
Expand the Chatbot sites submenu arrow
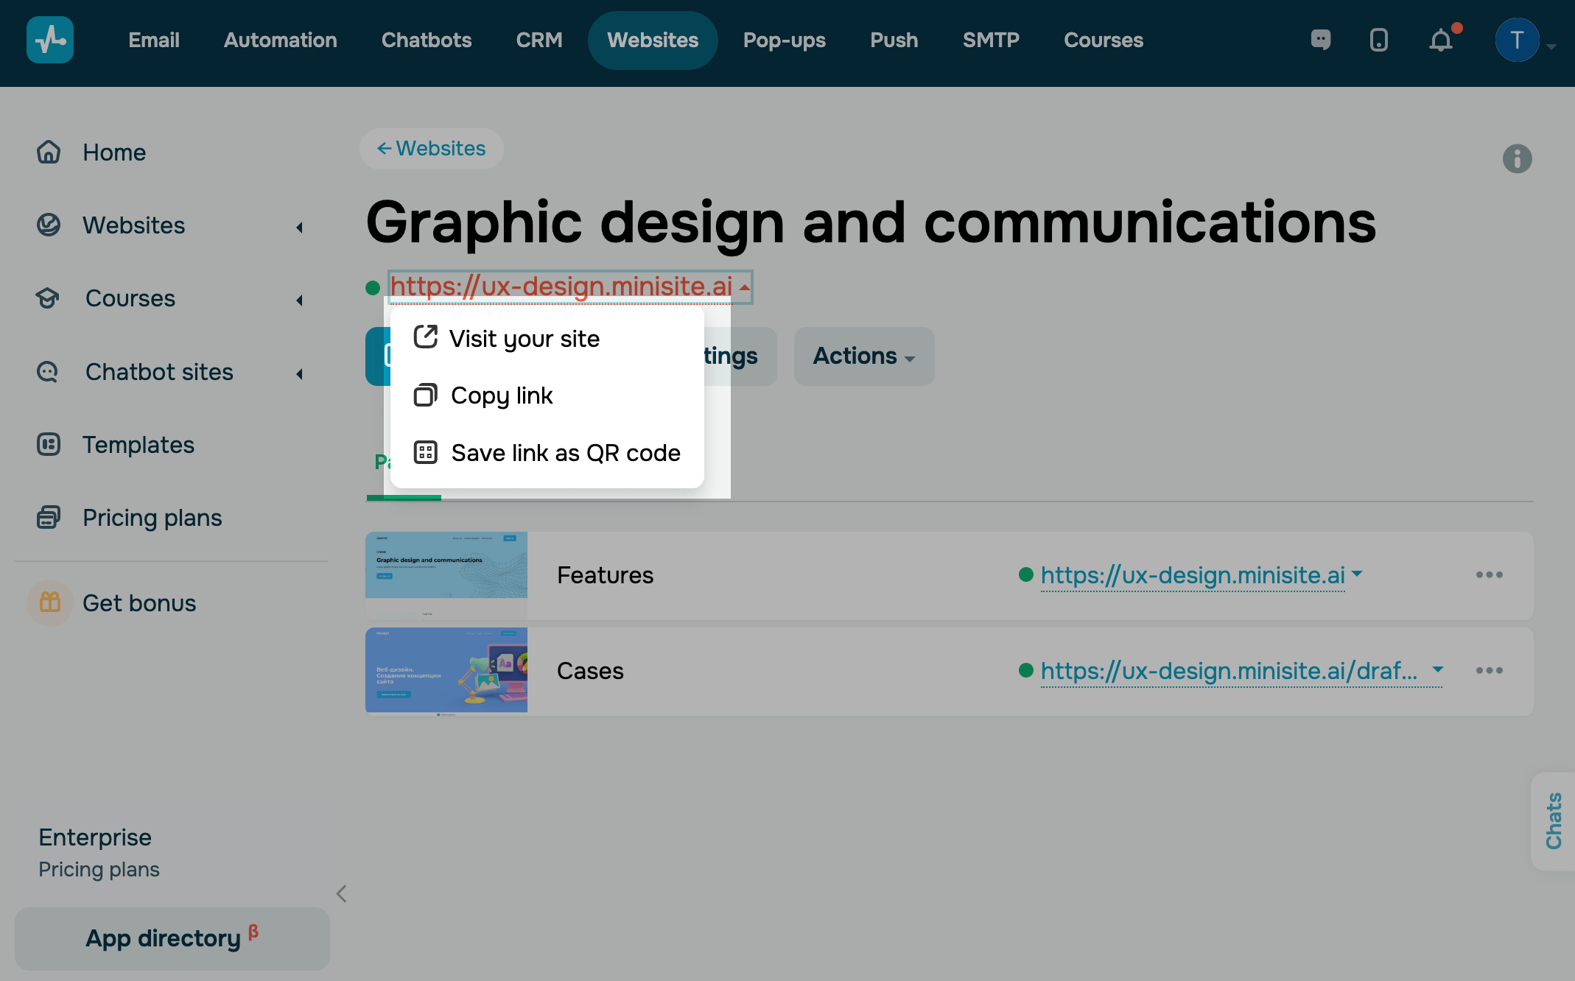click(300, 373)
